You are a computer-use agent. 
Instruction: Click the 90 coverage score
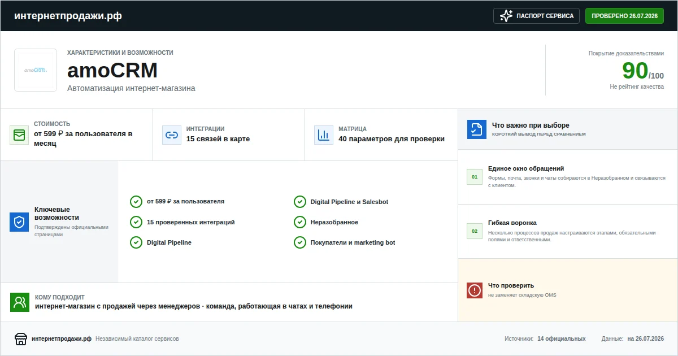pyautogui.click(x=635, y=71)
